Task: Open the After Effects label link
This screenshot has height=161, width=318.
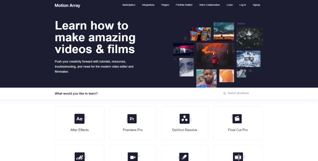Action: [x=79, y=130]
